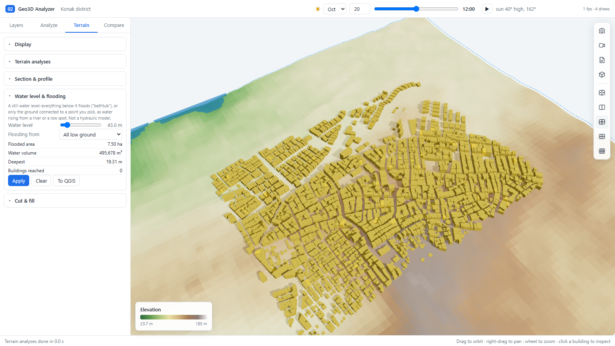
Task: Select the two-column view layout icon
Action: (602, 107)
